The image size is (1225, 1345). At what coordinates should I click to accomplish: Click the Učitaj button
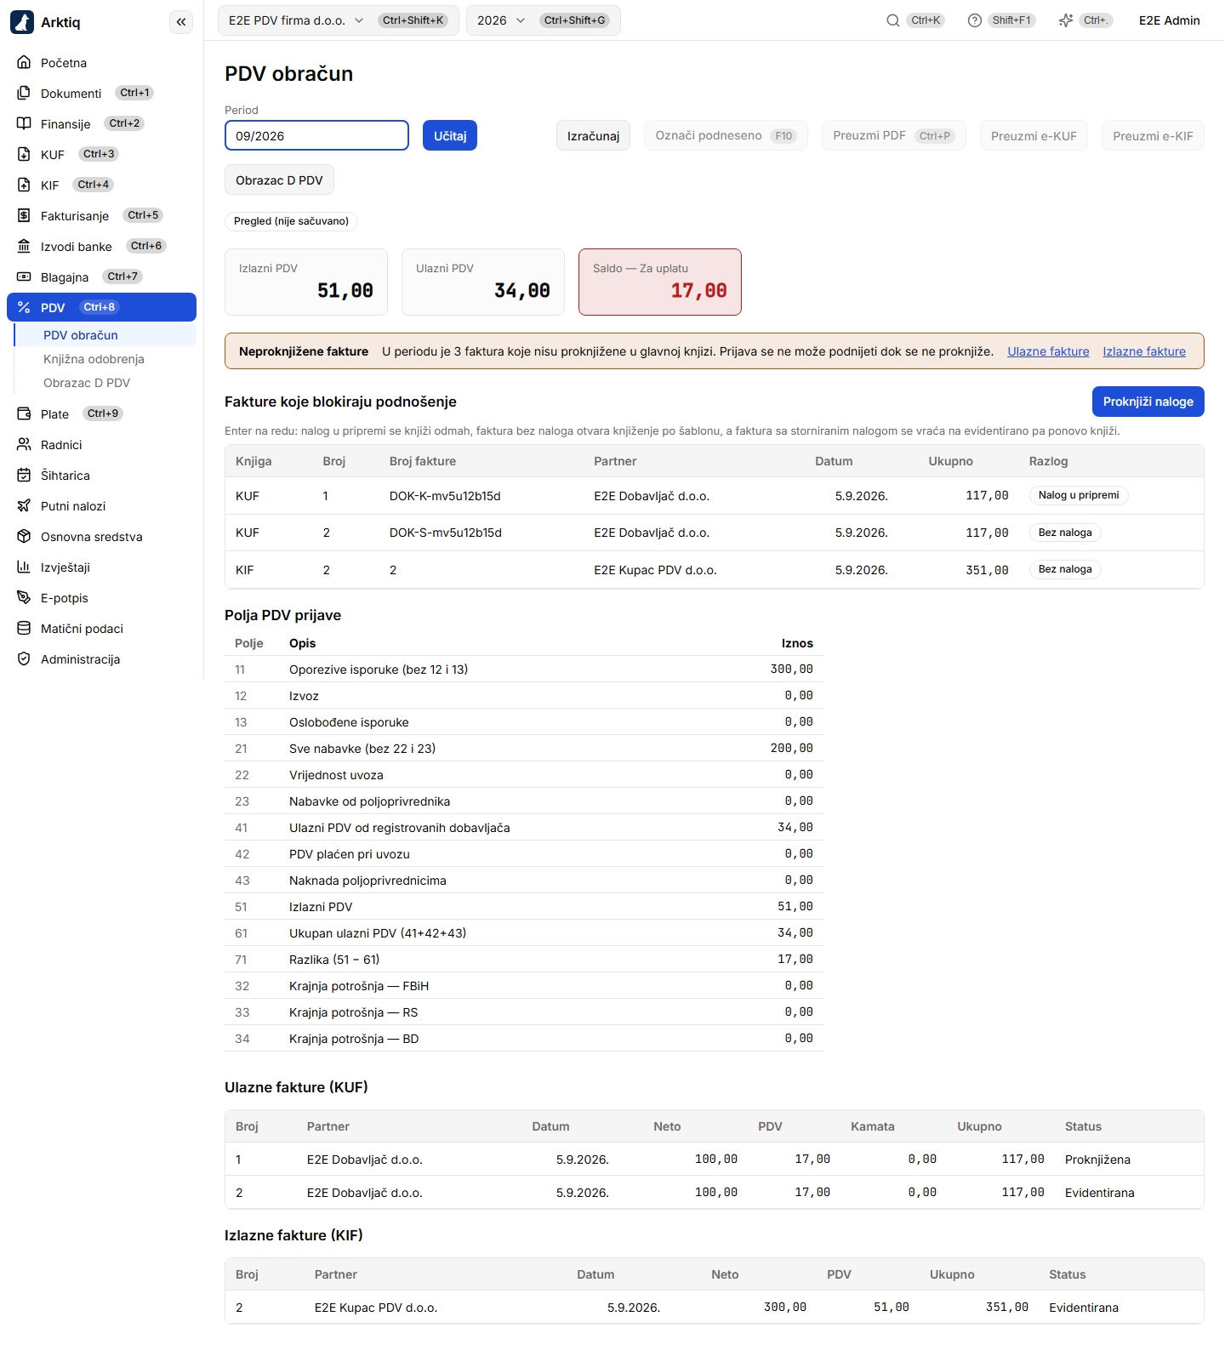point(450,135)
